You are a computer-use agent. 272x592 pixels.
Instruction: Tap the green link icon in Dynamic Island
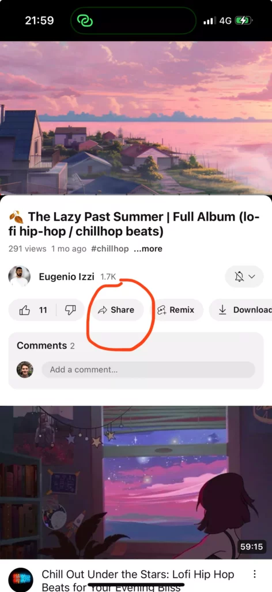tap(85, 21)
